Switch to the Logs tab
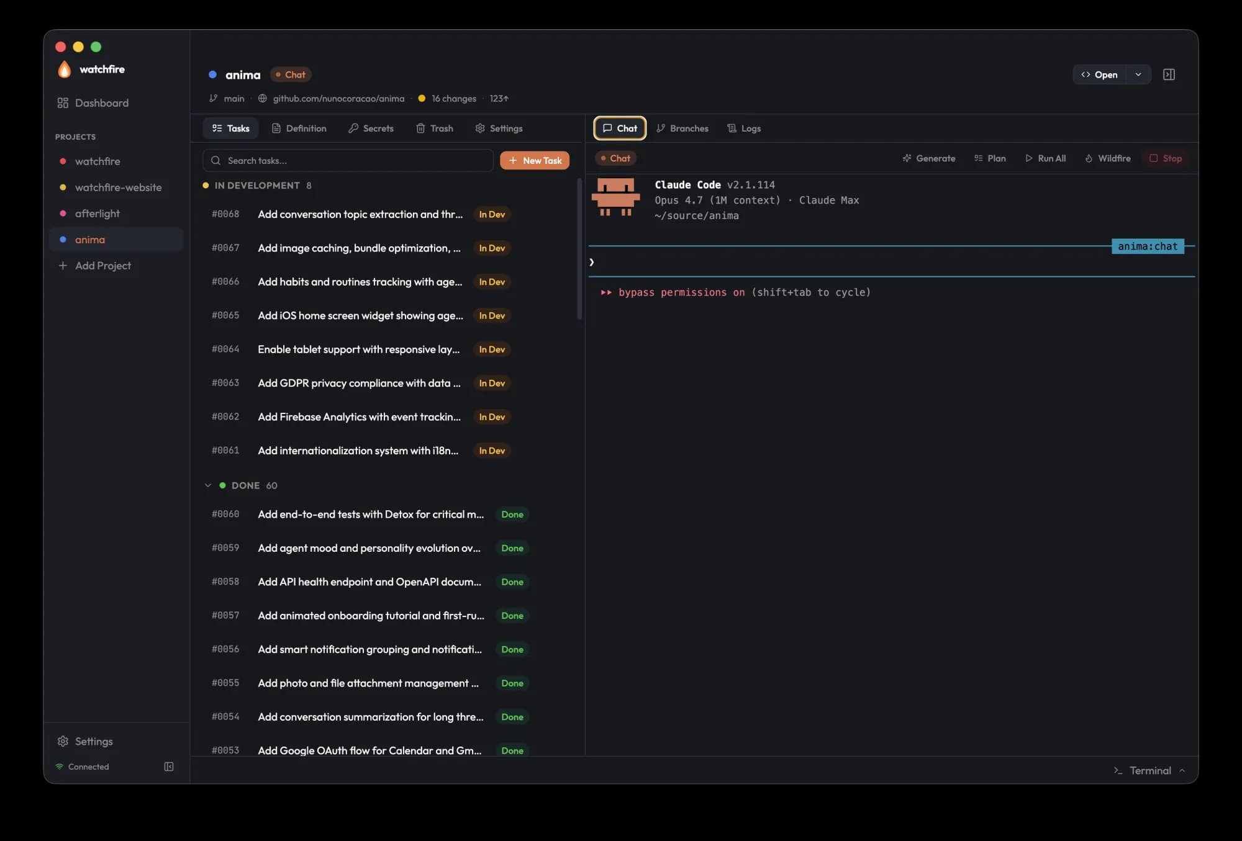This screenshot has width=1242, height=841. [x=744, y=128]
